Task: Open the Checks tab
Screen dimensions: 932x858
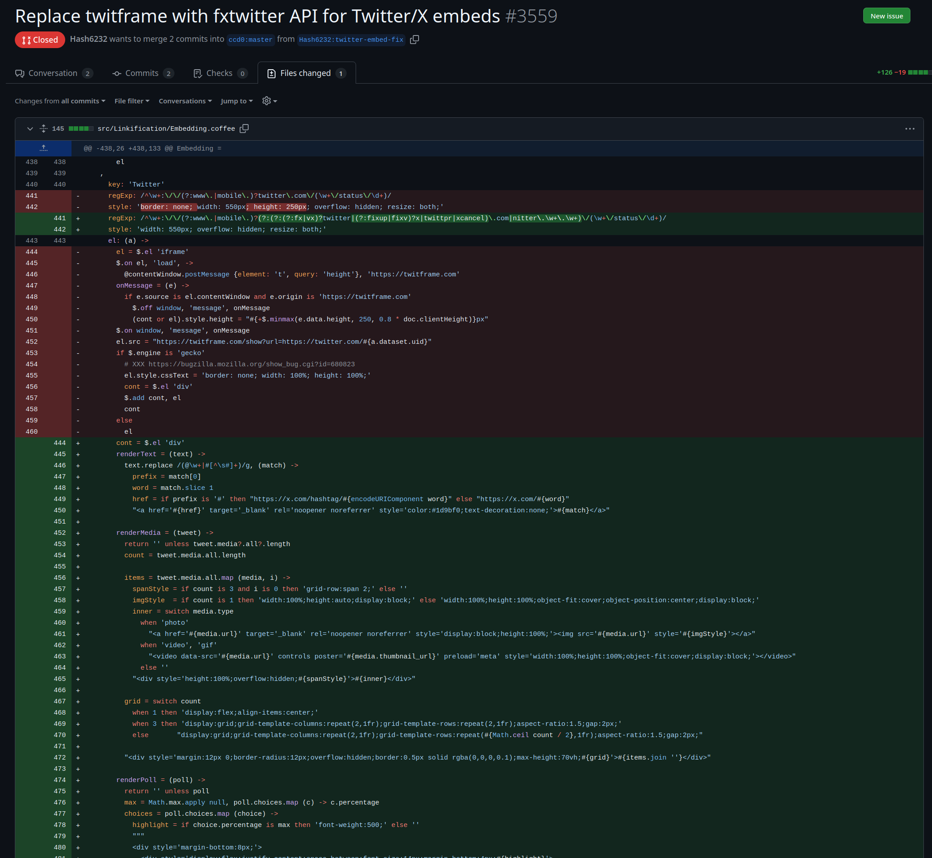Action: coord(220,73)
